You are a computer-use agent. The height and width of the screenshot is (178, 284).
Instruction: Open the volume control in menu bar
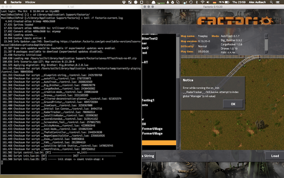(x=208, y=2)
